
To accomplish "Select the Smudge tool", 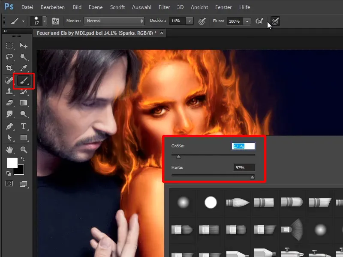I will [x=9, y=114].
